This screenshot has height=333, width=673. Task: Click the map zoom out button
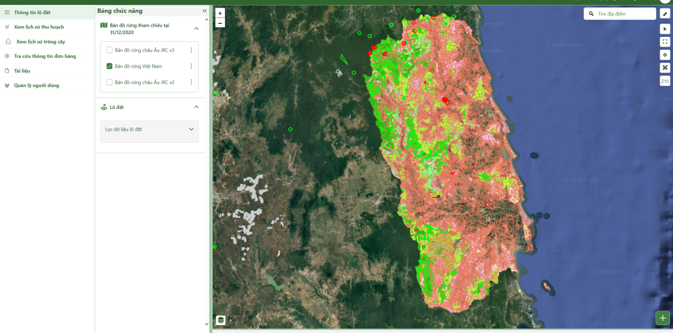click(x=220, y=23)
